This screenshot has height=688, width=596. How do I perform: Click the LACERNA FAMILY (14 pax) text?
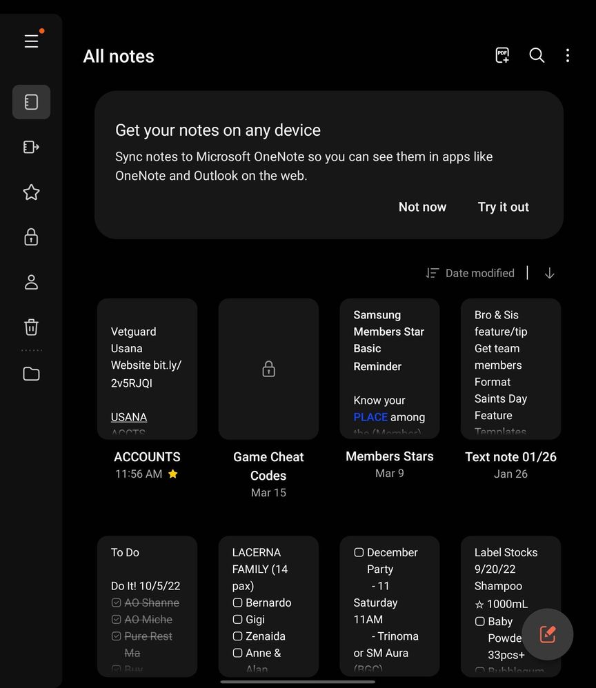(x=260, y=569)
